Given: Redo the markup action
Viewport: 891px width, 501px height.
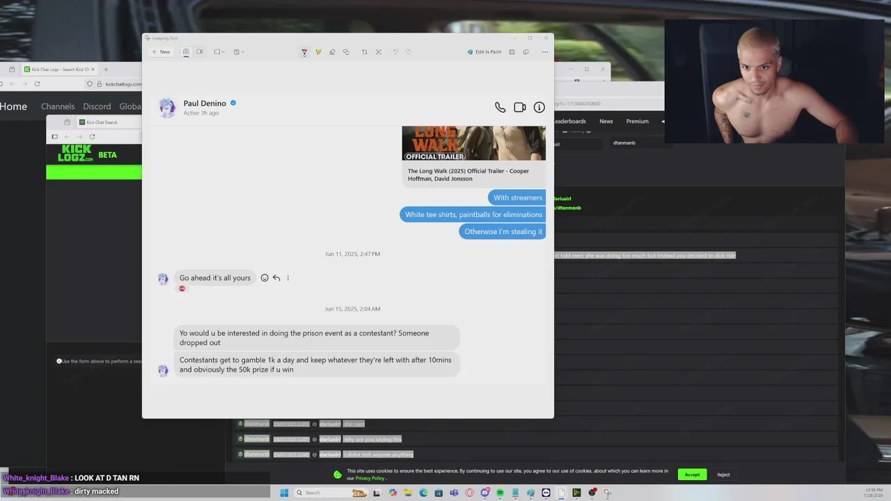Looking at the screenshot, I should [x=408, y=52].
